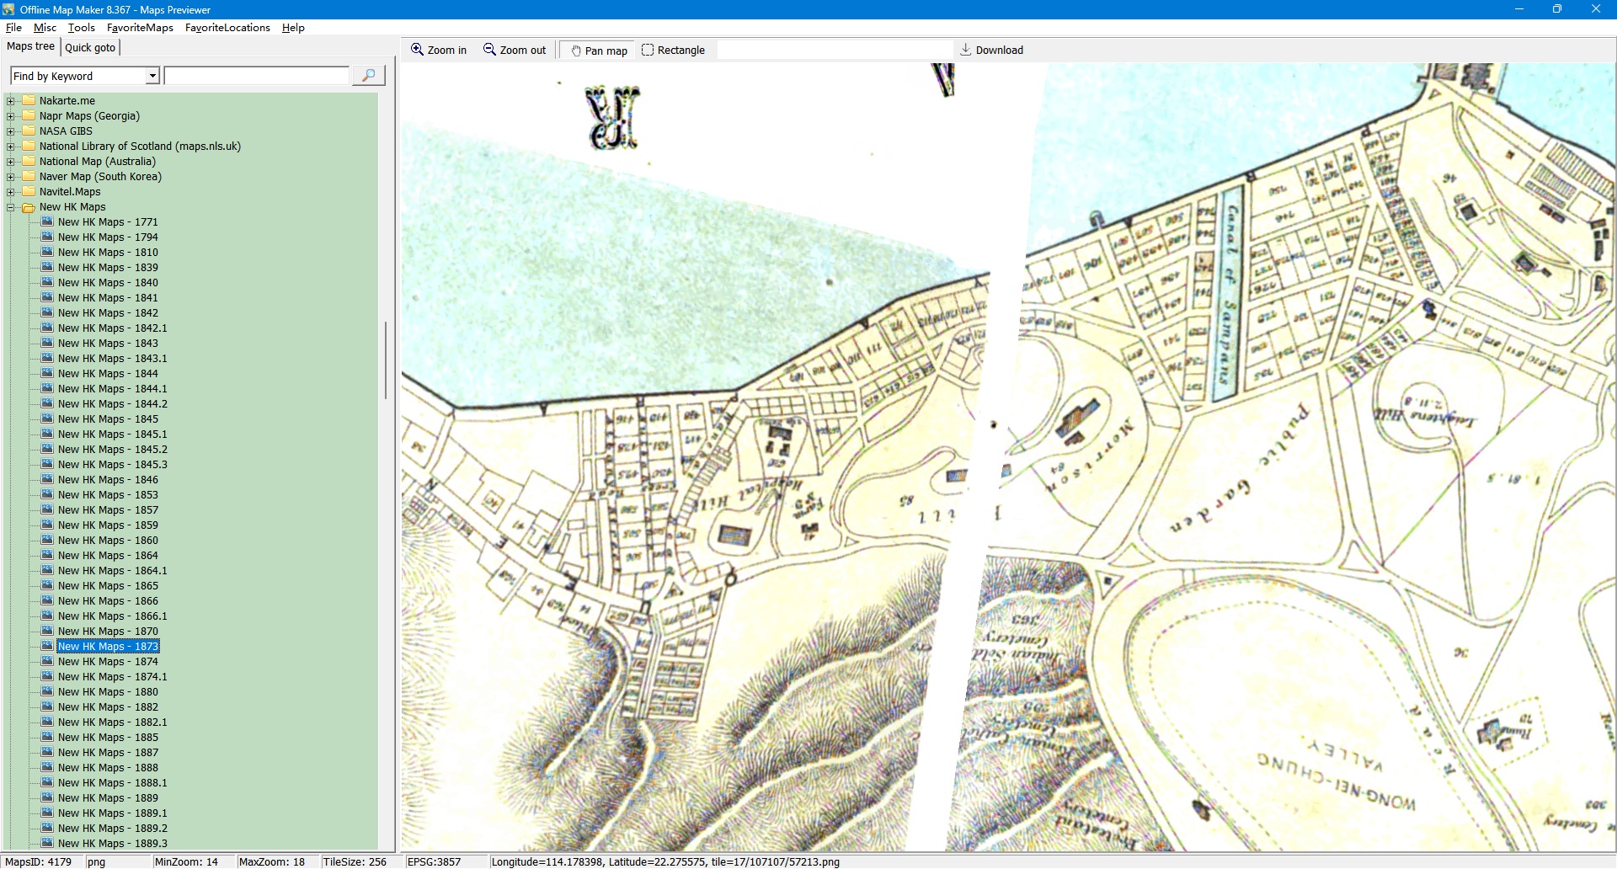1617x869 pixels.
Task: Expand the Naver Map (South Korea) node
Action: [11, 177]
